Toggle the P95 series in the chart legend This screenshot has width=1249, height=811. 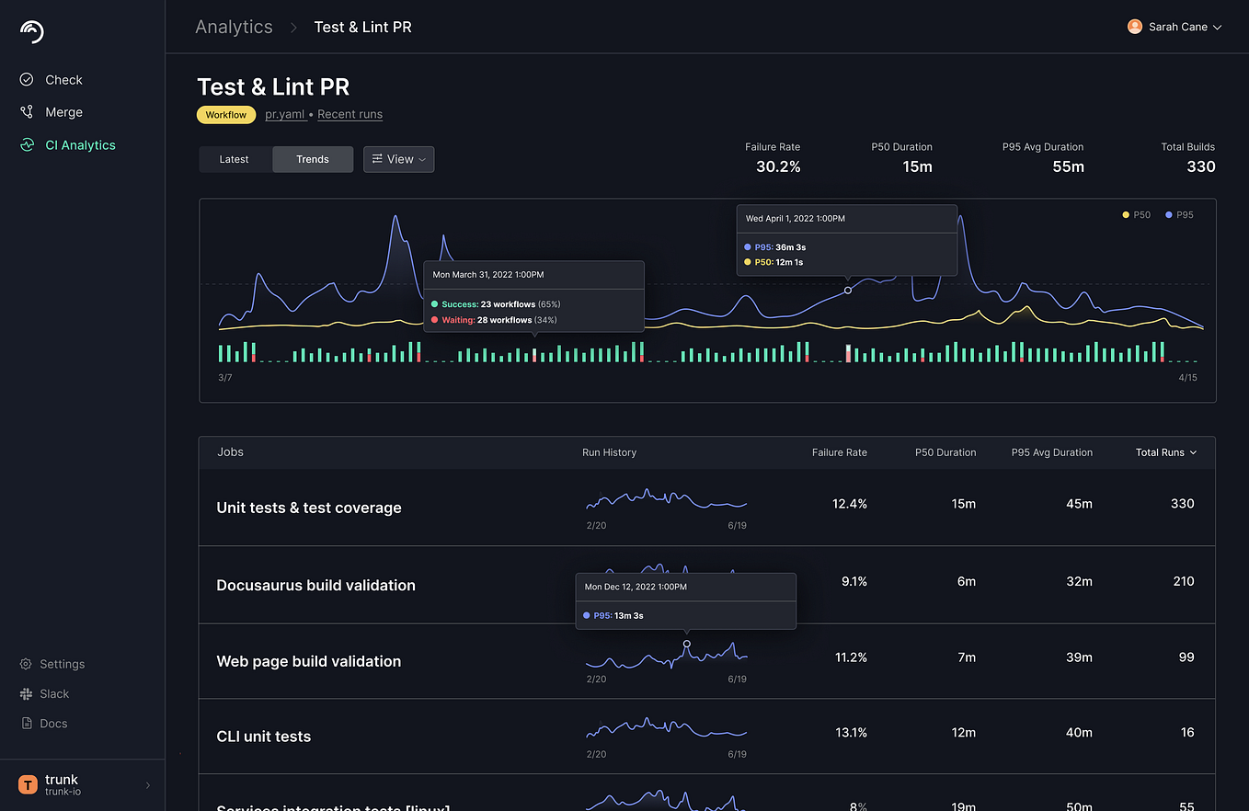coord(1178,214)
